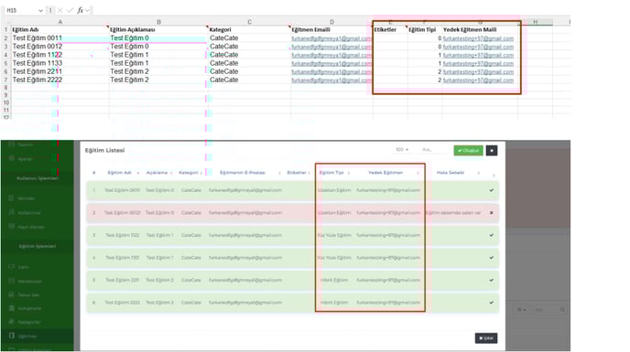Select column B header in Excel

tap(158, 22)
